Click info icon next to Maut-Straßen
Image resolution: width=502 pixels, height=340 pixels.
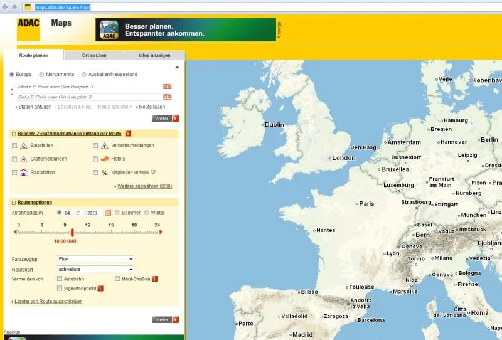154,279
